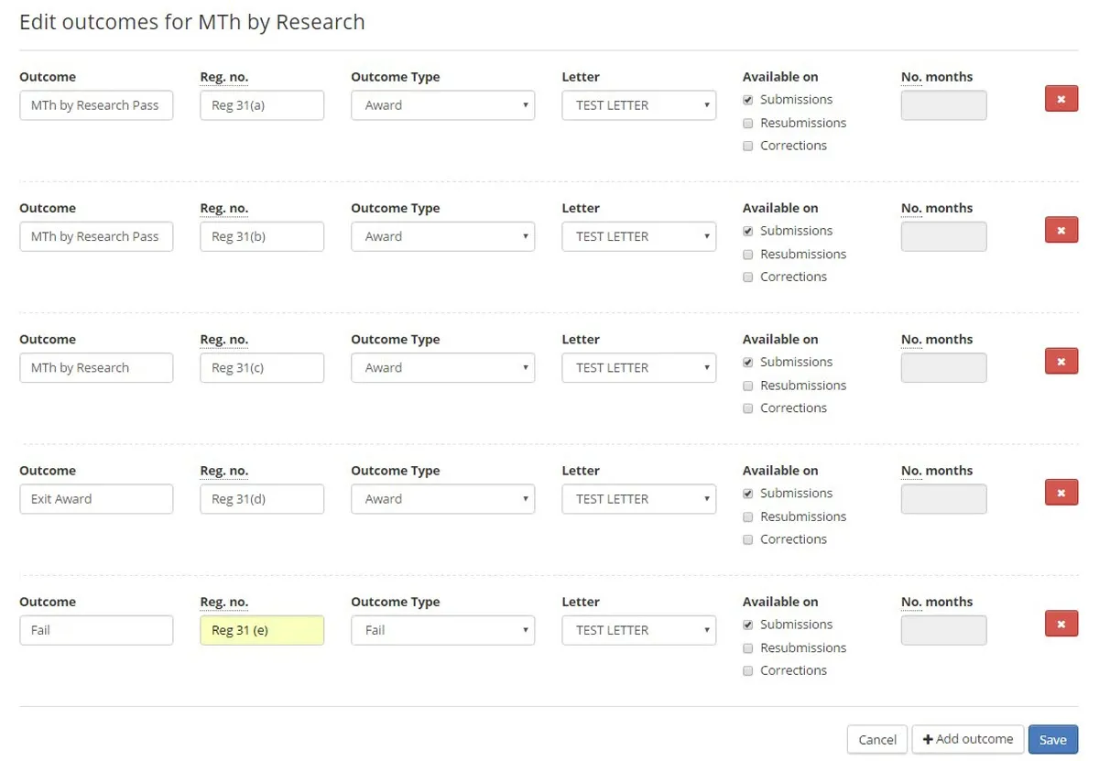Delete the Exit Award outcome row

click(x=1061, y=493)
